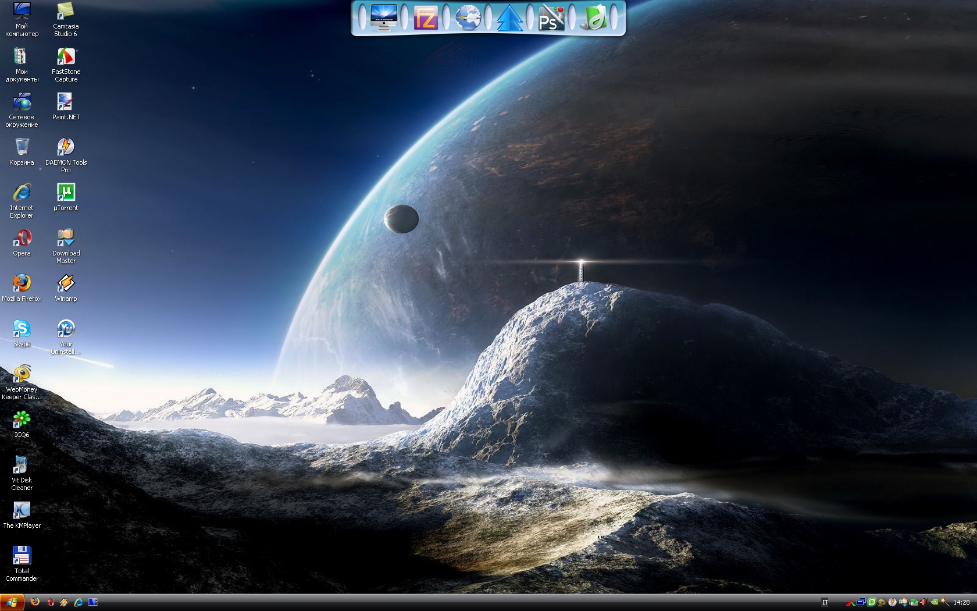This screenshot has width=977, height=611.
Task: Open the My Computer desktop icon
Action: [22, 19]
